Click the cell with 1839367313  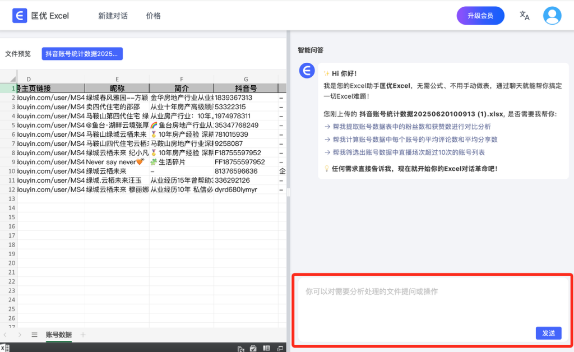(246, 98)
